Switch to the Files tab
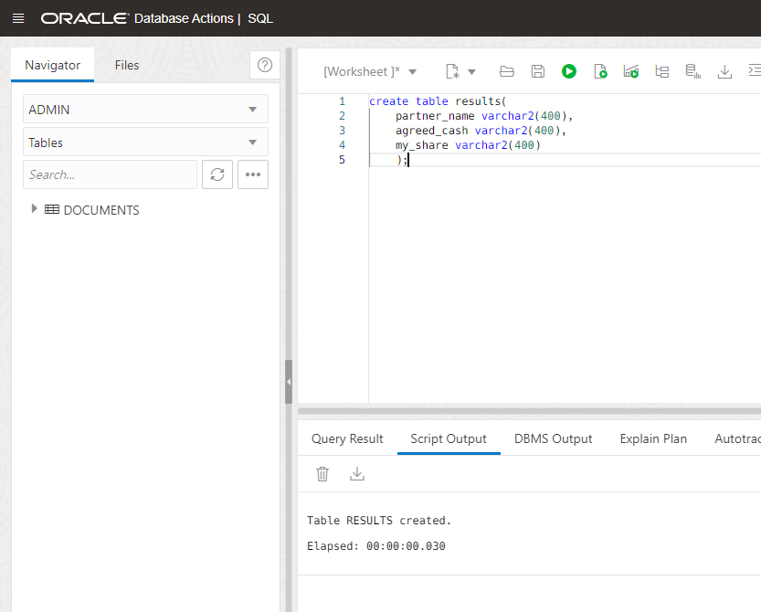Viewport: 761px width, 612px height. tap(127, 65)
